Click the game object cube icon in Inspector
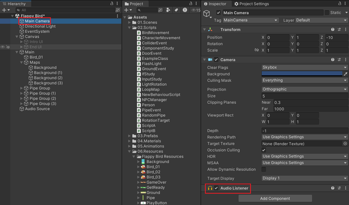 (206, 14)
